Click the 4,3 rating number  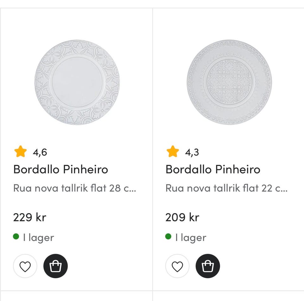point(192,152)
